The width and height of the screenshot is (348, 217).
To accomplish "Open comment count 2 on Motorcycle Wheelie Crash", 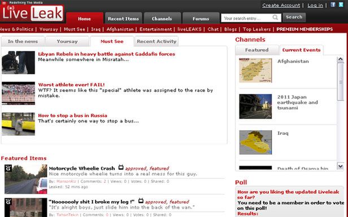I will point(105,181).
